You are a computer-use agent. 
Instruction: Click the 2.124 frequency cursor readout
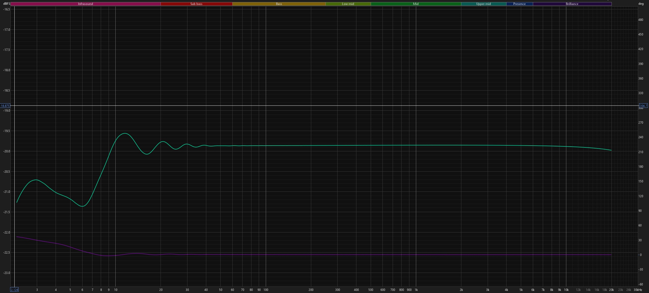tap(14, 290)
